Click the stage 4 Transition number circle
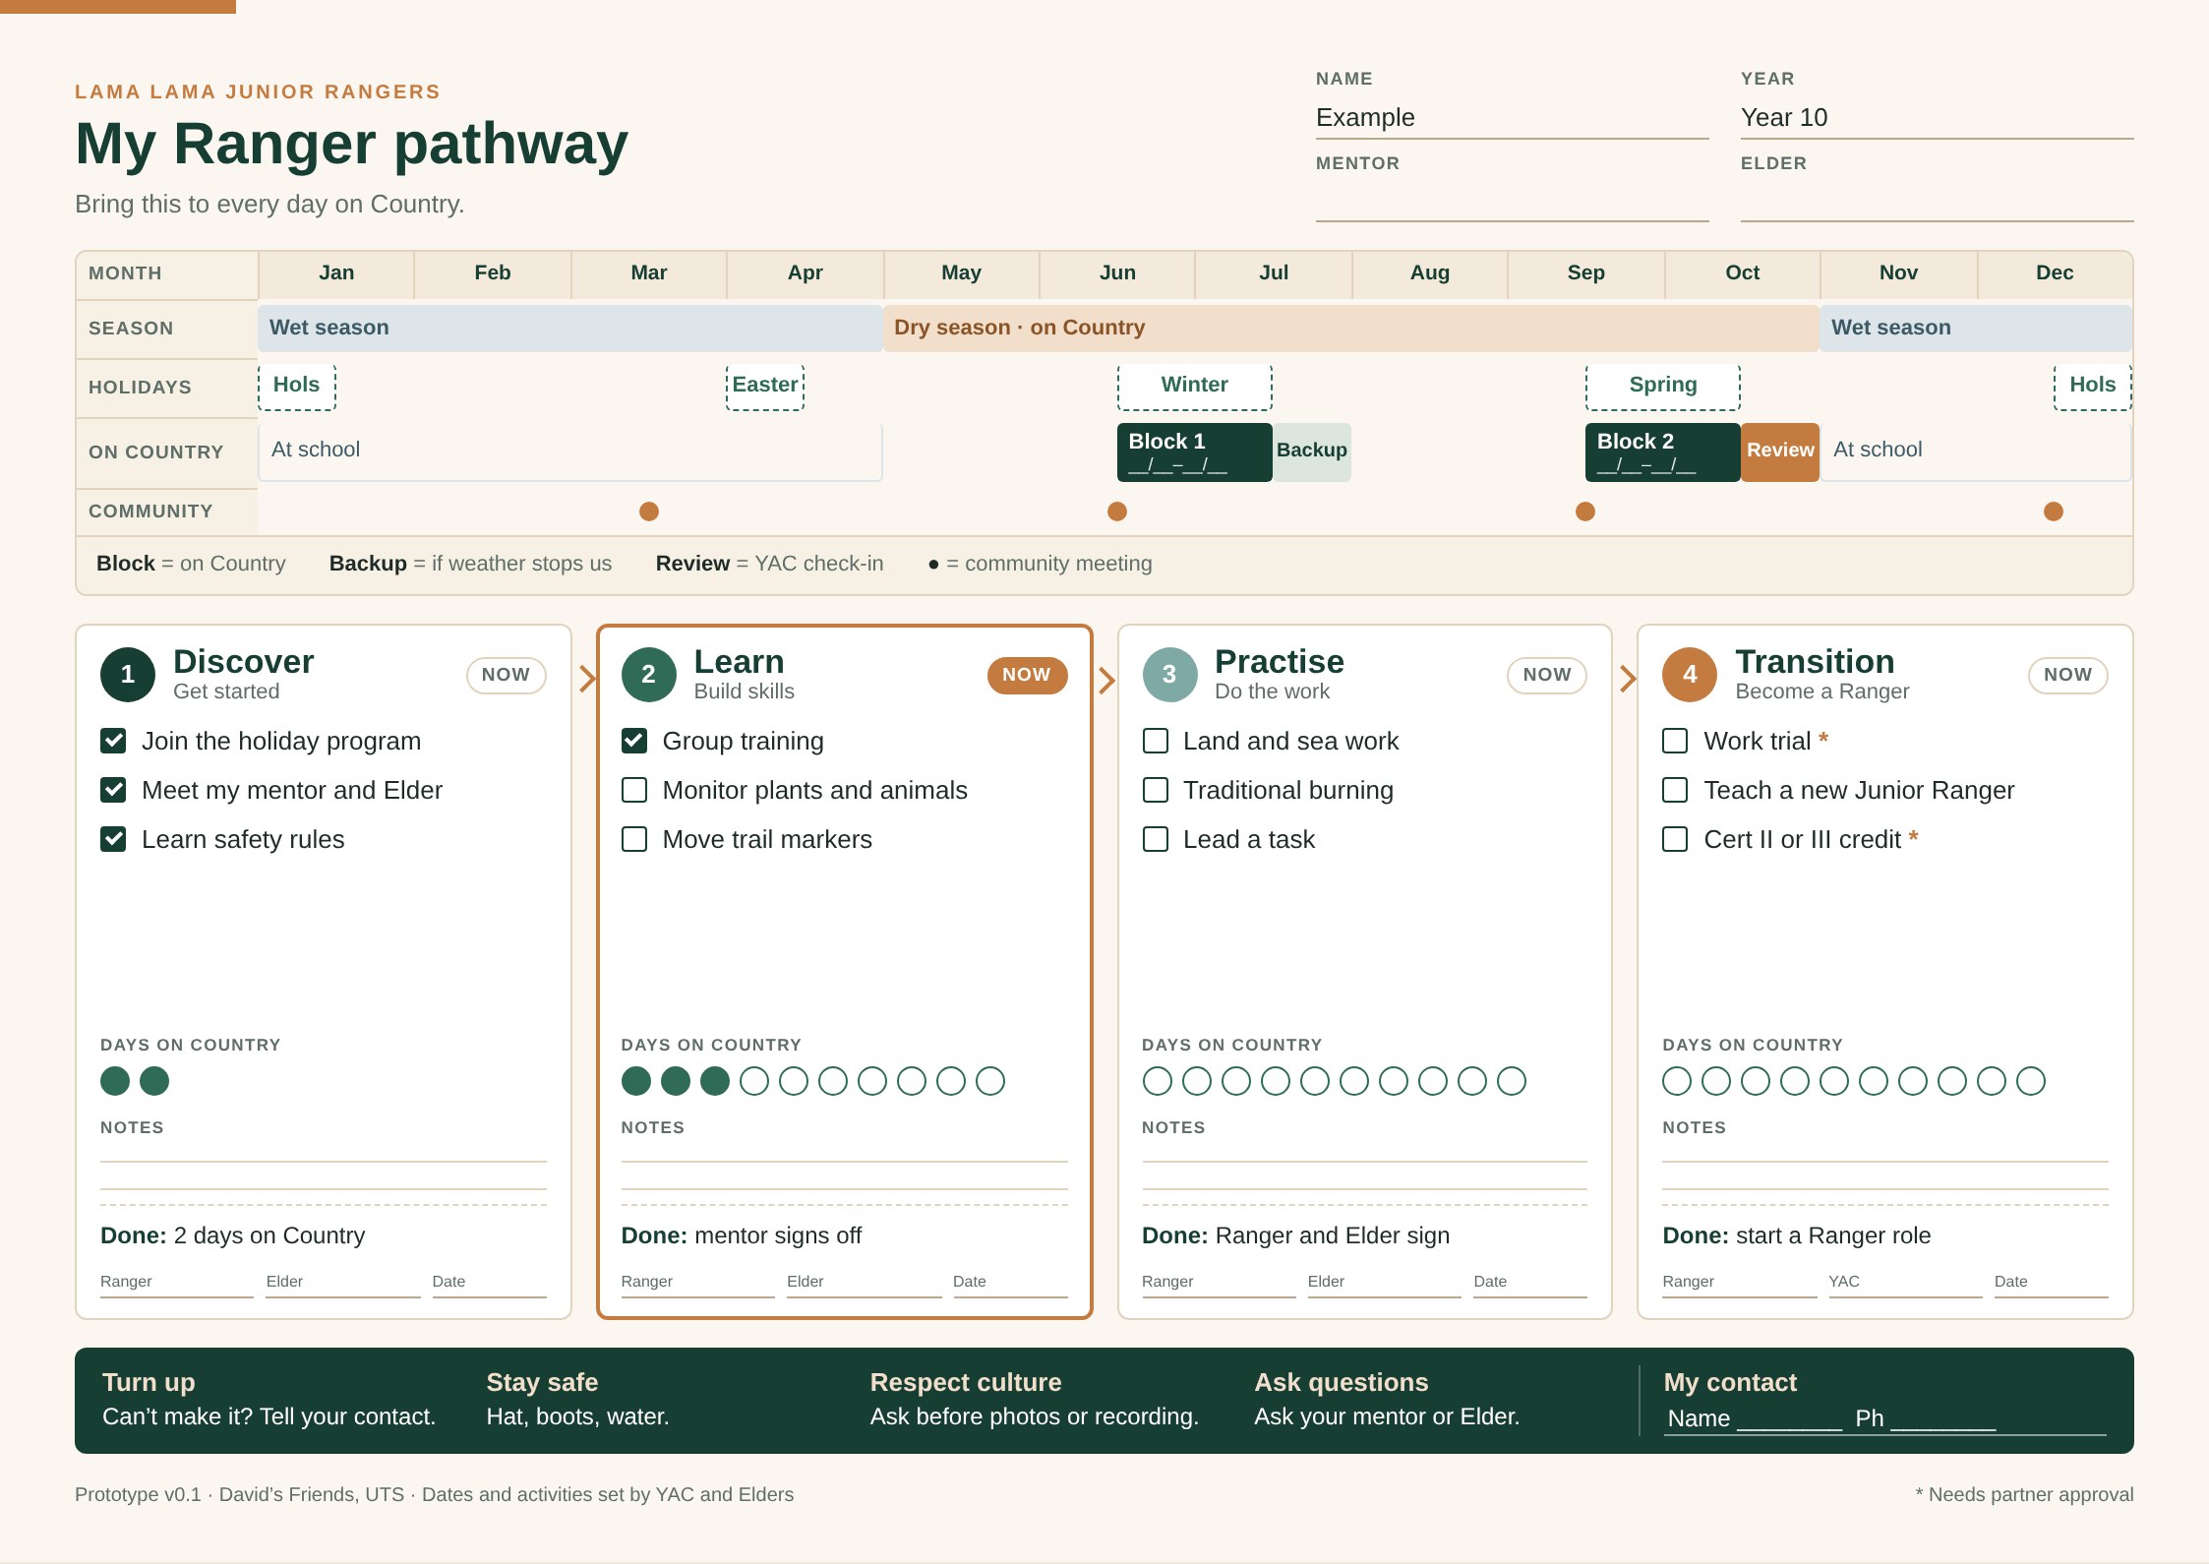The width and height of the screenshot is (2209, 1564). tap(1690, 675)
